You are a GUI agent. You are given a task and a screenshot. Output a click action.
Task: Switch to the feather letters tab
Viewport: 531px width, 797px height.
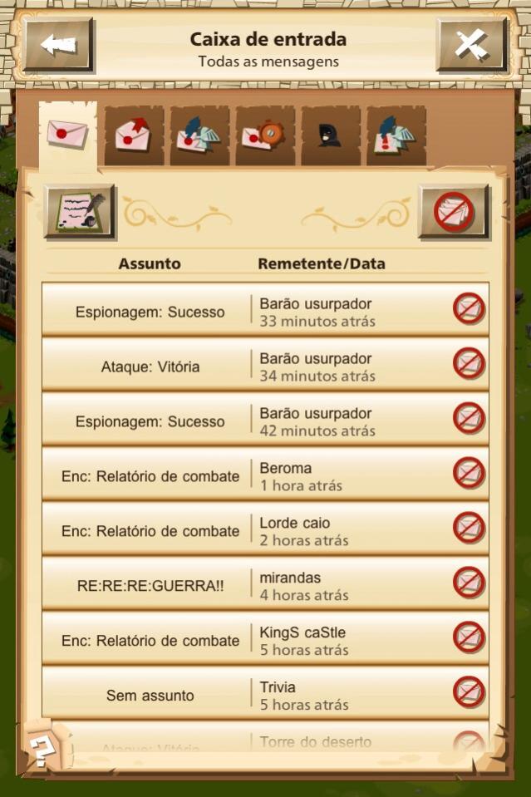[199, 135]
